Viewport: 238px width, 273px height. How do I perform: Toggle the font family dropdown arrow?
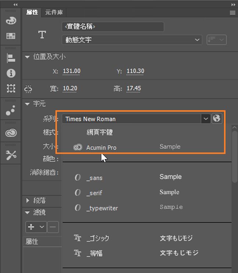click(206, 119)
